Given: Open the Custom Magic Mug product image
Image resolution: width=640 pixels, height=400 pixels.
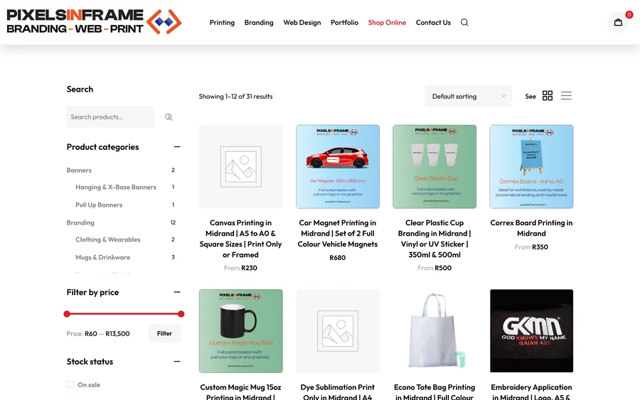Looking at the screenshot, I should (x=241, y=331).
